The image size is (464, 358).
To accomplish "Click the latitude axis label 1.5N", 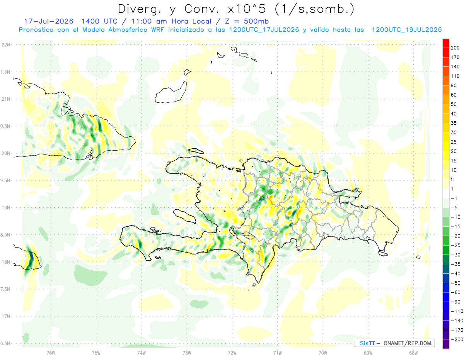I will point(5,72).
